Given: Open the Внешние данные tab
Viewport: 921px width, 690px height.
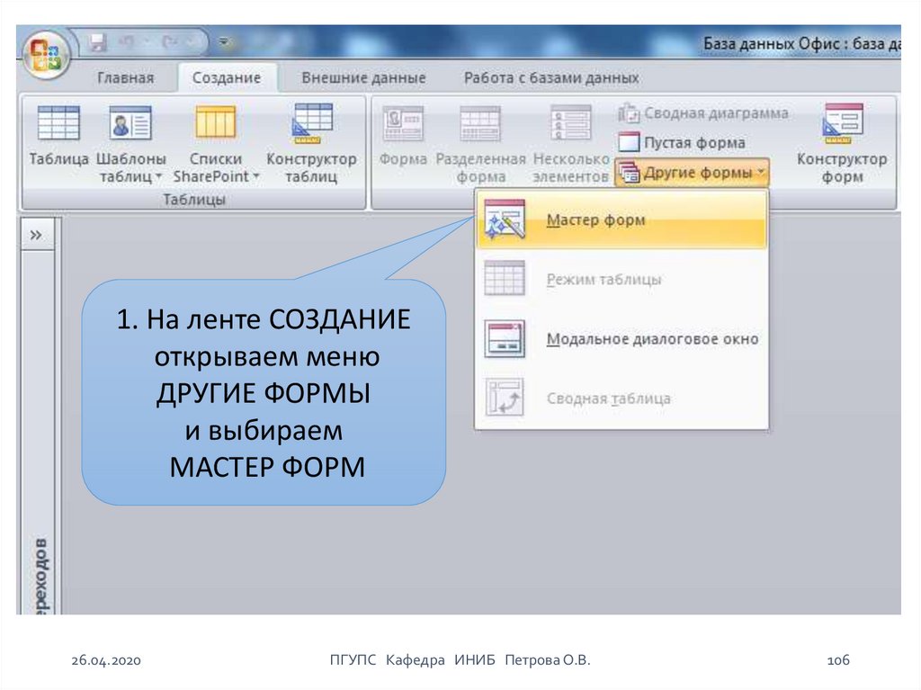Looking at the screenshot, I should click(x=363, y=78).
